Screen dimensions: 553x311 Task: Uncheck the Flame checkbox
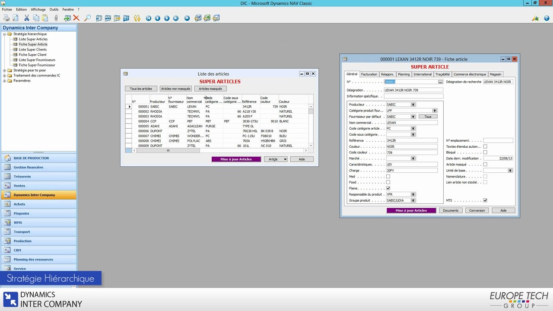click(388, 188)
